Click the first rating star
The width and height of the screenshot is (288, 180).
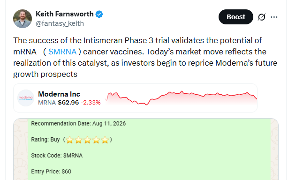pos(70,140)
